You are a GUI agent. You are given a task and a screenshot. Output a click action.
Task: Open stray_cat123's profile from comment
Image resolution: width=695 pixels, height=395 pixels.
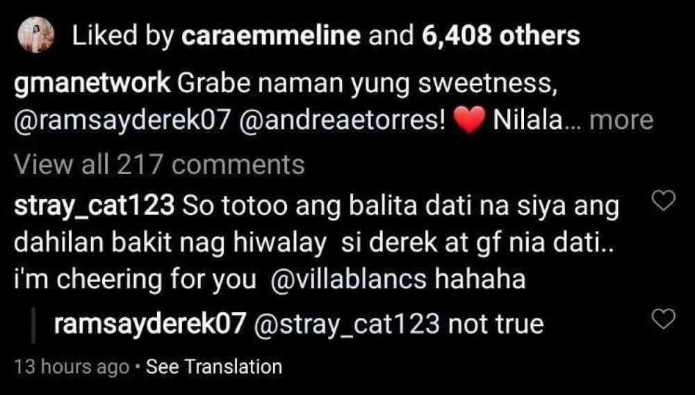click(x=94, y=207)
